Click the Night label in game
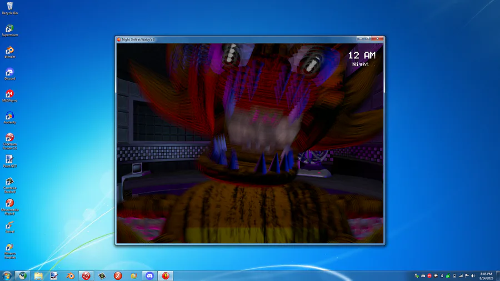This screenshot has width=500, height=281. click(x=361, y=64)
